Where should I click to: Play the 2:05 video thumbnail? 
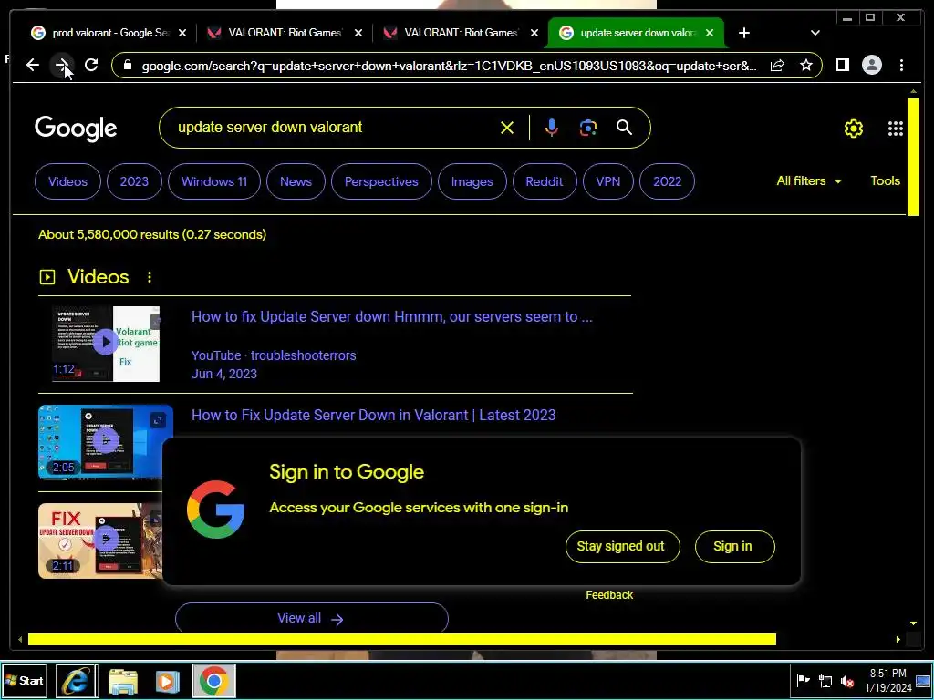106,442
